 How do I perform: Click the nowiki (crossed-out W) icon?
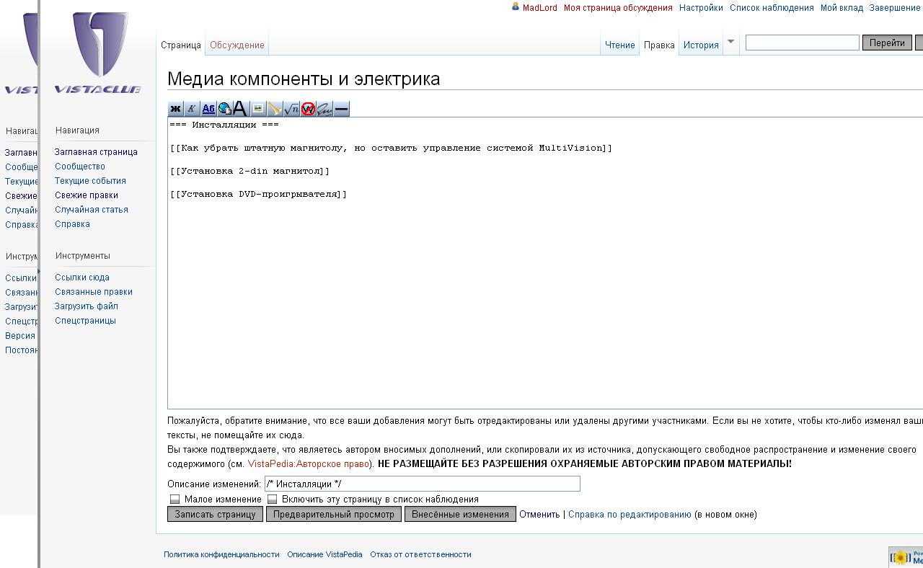[308, 109]
